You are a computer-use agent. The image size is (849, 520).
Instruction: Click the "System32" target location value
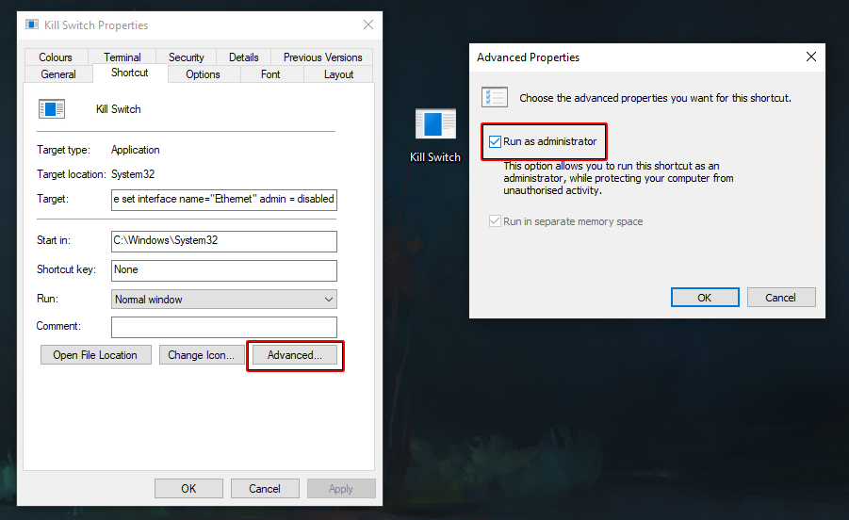pos(133,174)
